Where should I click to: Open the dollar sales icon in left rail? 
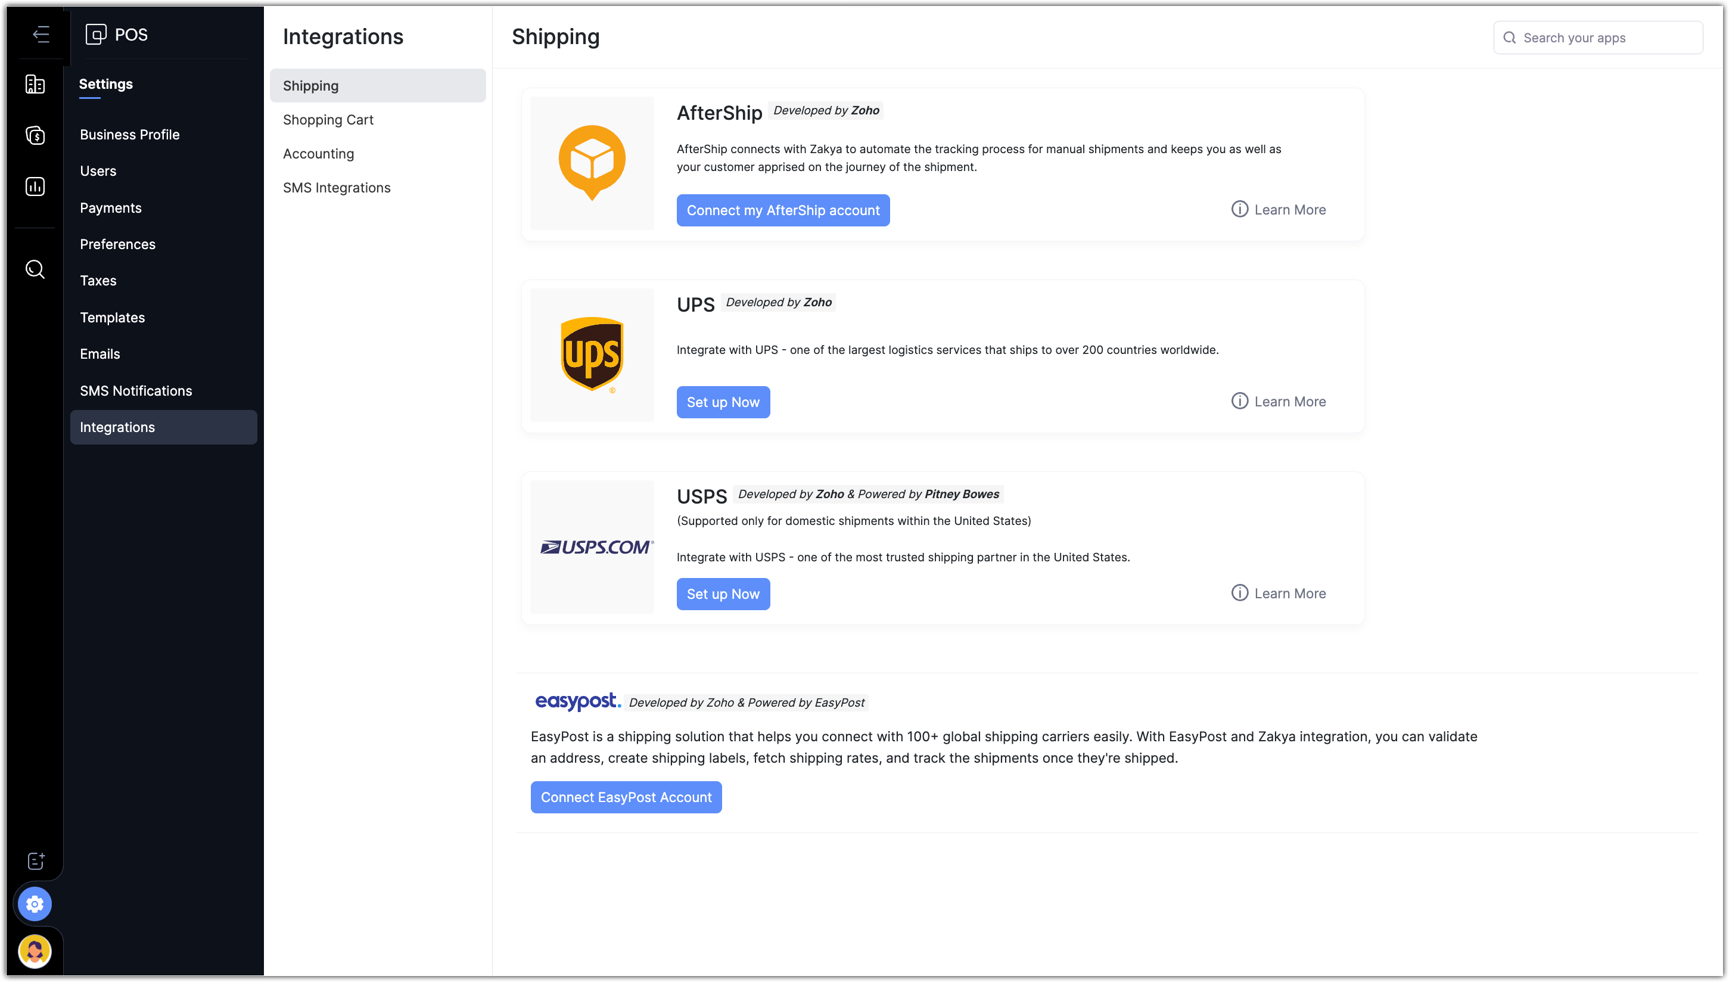point(35,136)
